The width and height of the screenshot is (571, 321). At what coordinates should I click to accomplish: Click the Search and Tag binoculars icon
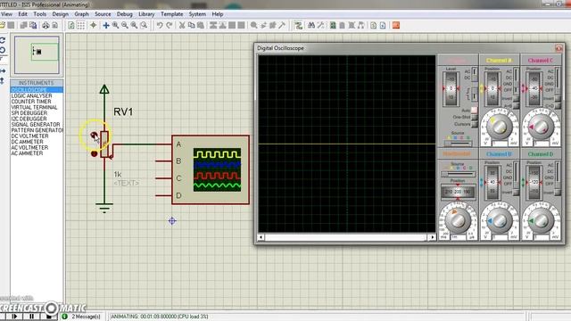coord(311,25)
